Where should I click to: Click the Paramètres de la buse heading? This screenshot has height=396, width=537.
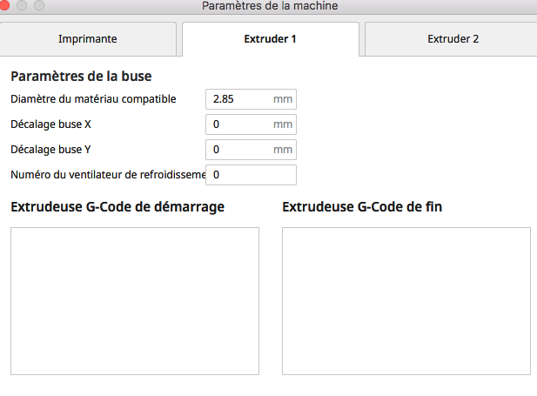81,76
